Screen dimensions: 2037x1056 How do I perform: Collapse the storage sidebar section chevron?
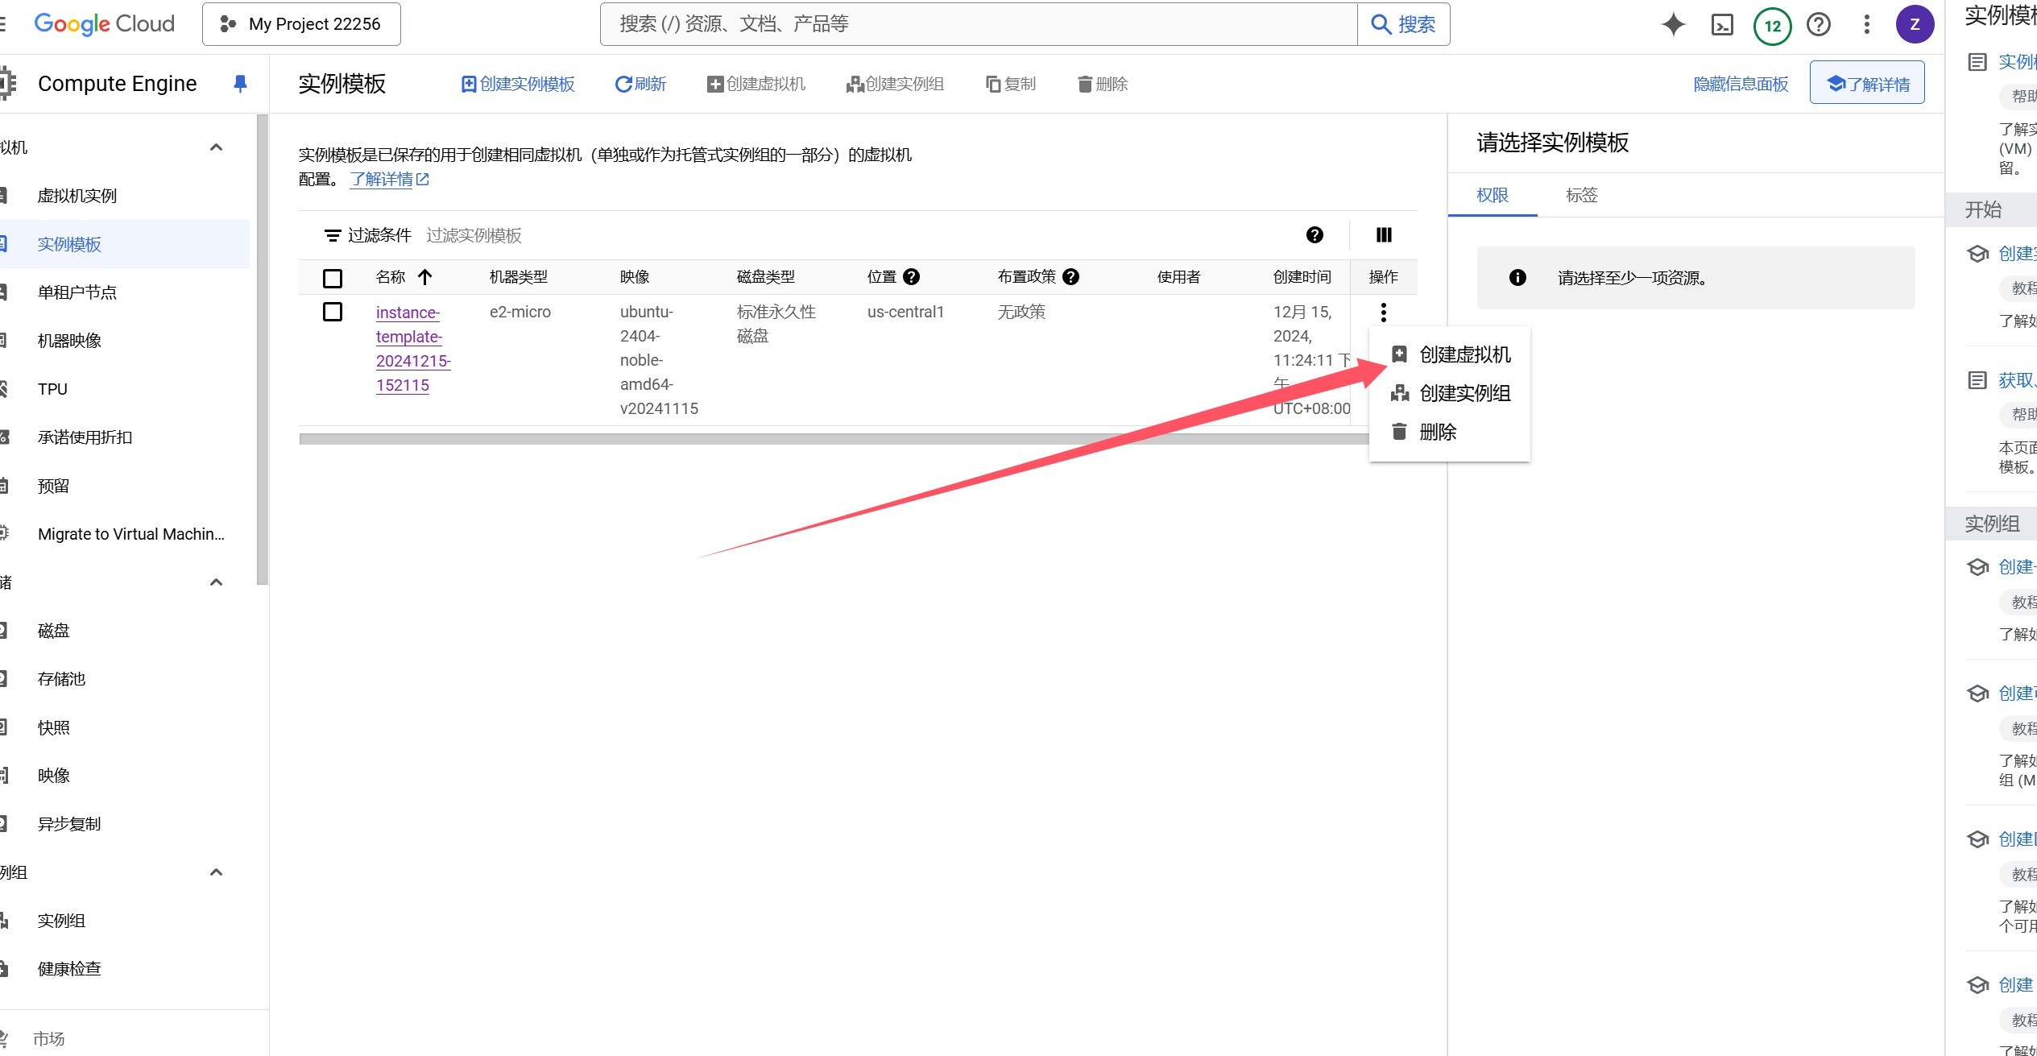tap(216, 582)
